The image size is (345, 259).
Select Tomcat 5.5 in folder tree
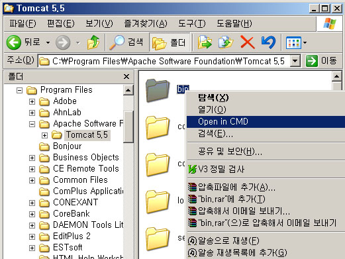(x=87, y=135)
